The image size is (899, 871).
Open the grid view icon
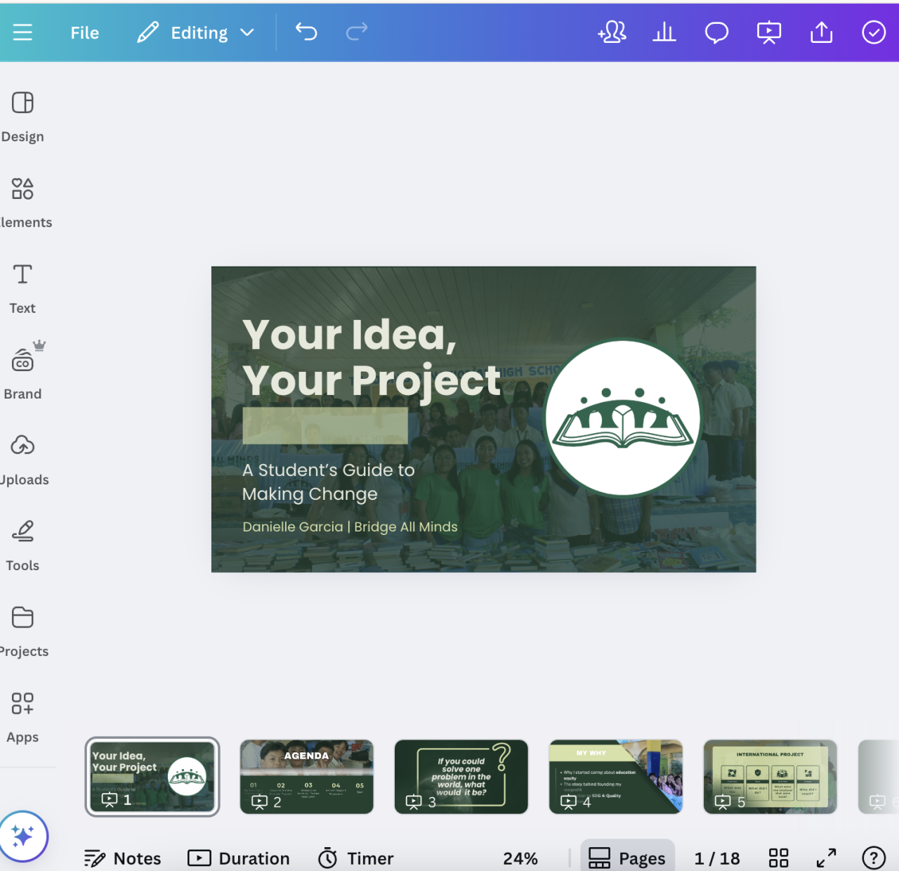(778, 858)
